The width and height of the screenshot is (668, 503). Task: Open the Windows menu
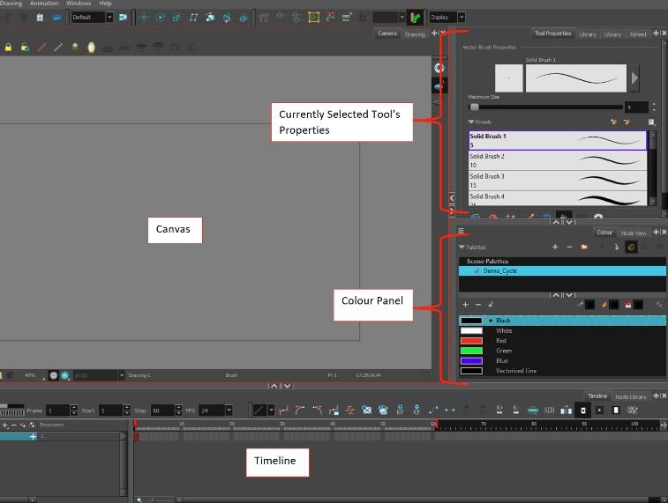[79, 4]
